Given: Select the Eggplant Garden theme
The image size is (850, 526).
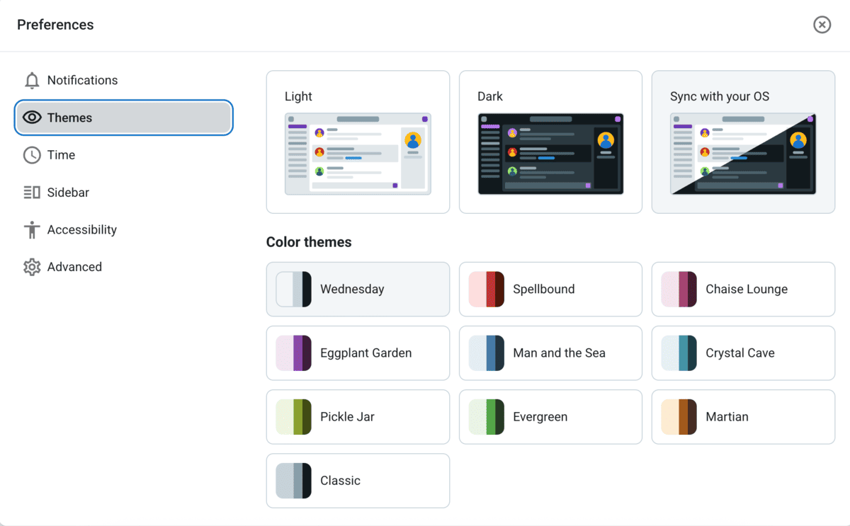Looking at the screenshot, I should tap(358, 353).
